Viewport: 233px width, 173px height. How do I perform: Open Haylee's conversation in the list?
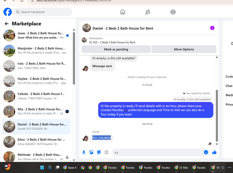click(36, 81)
